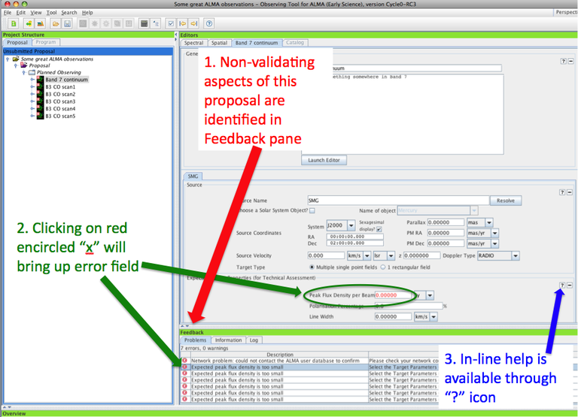Open the Source Velocity km/s unit dropdown
This screenshot has width=578, height=417.
coord(367,255)
